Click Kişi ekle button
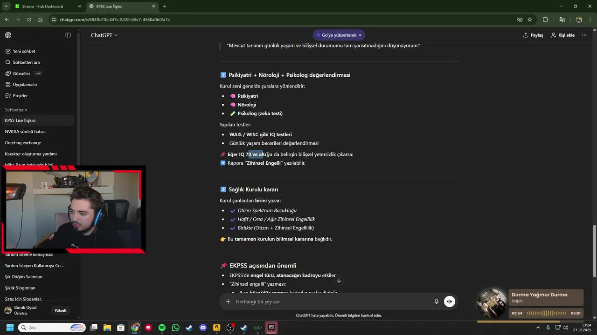 coord(562,35)
